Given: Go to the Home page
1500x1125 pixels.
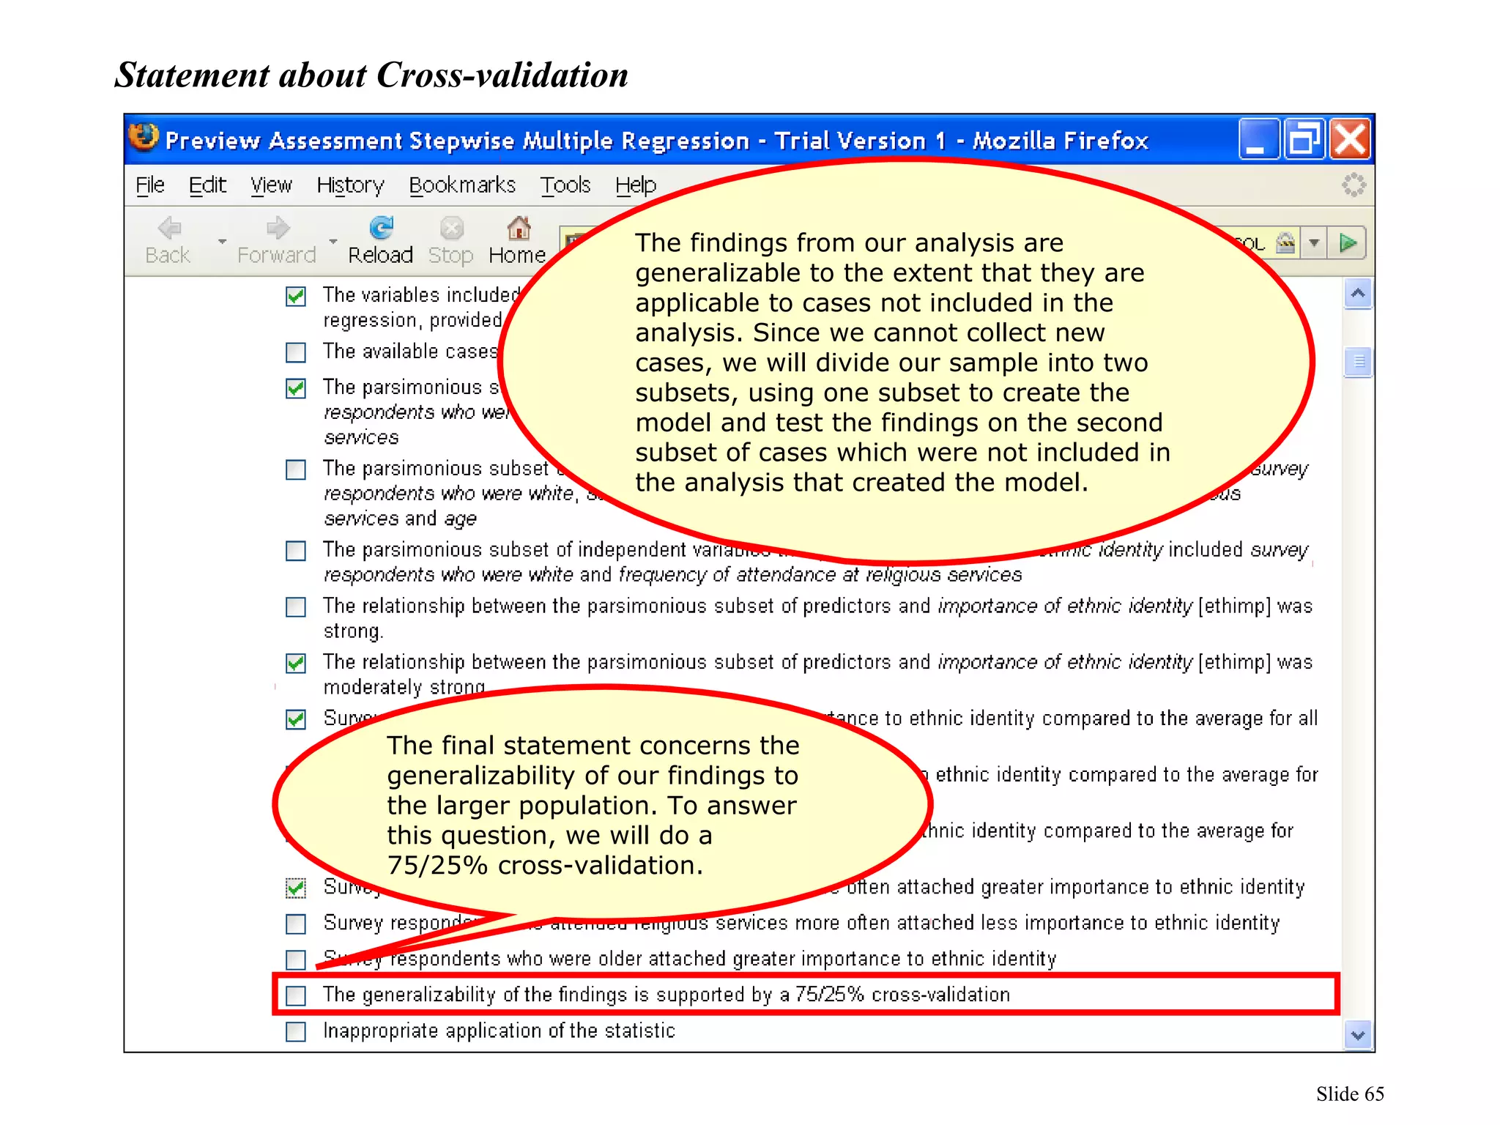Looking at the screenshot, I should pos(519,229).
